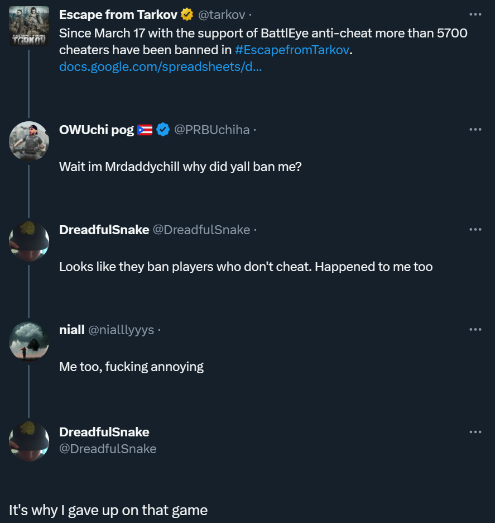Open the @nialllyyys handle
The image size is (495, 523).
pos(121,330)
